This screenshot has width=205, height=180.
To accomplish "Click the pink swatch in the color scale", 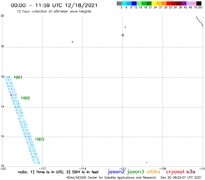I will coord(194,3).
